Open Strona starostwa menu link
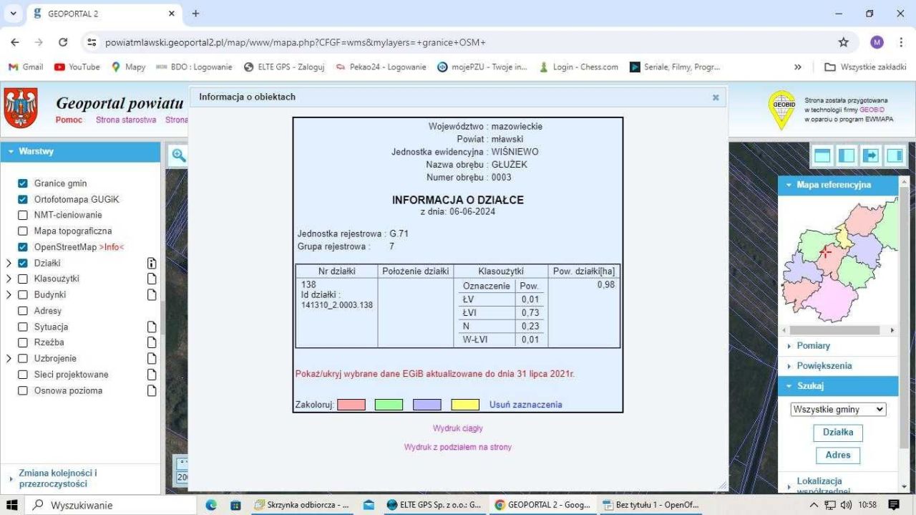This screenshot has height=515, width=916. [126, 120]
